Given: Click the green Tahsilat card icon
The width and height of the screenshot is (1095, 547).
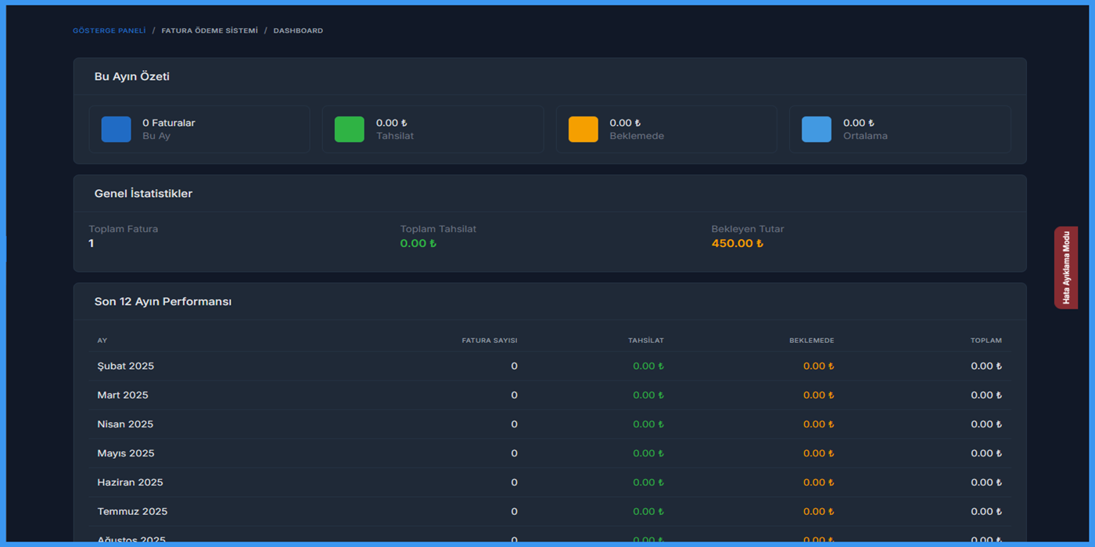Looking at the screenshot, I should [x=349, y=129].
